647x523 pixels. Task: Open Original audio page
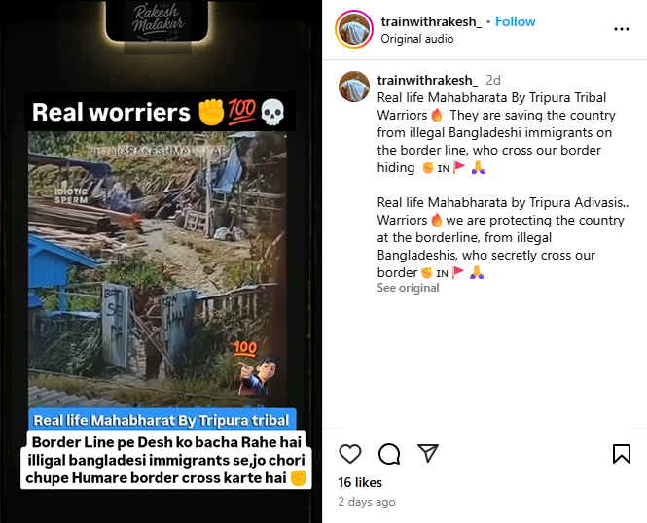(417, 39)
